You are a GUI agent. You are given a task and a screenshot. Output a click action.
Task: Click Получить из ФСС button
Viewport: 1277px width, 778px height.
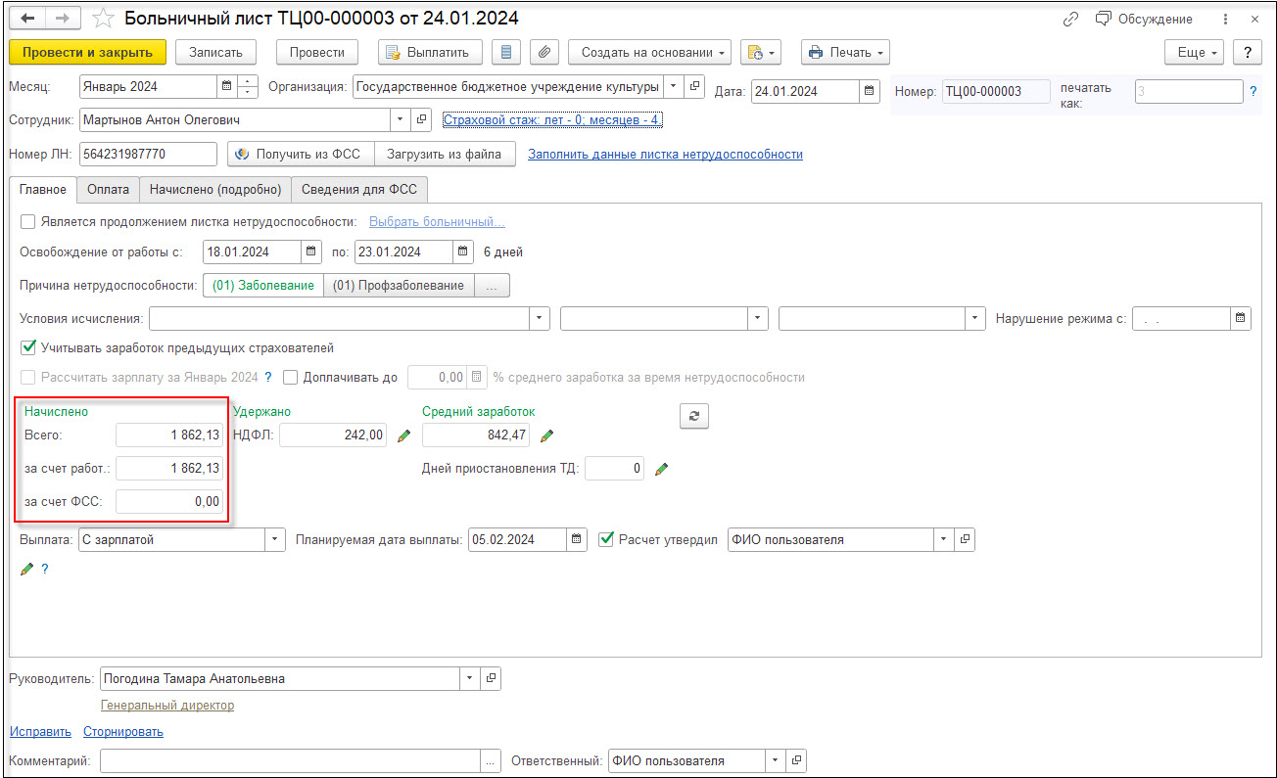coord(301,154)
